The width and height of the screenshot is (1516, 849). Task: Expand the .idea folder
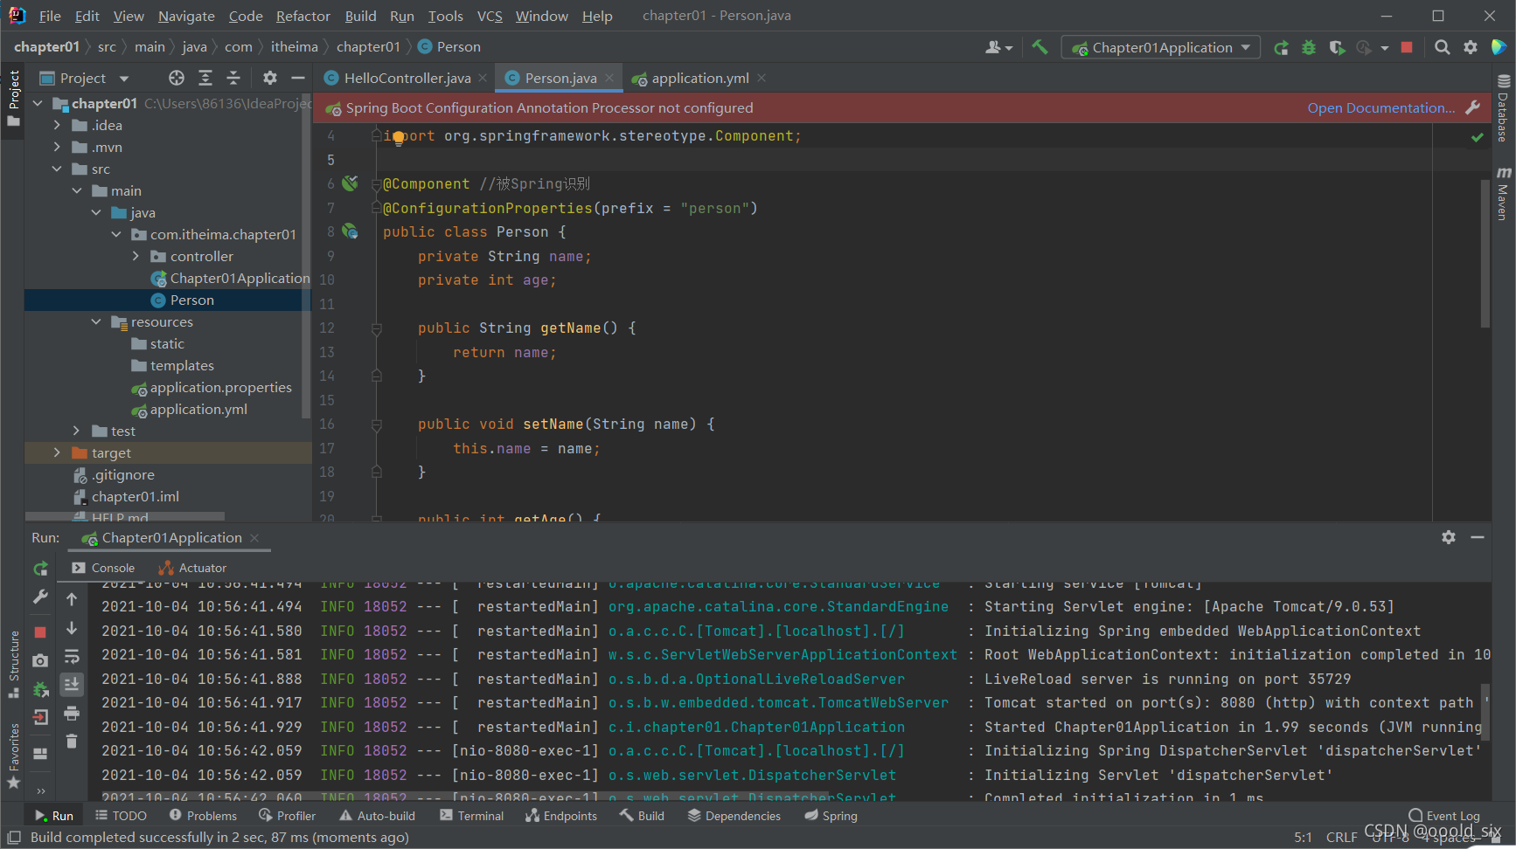coord(57,125)
